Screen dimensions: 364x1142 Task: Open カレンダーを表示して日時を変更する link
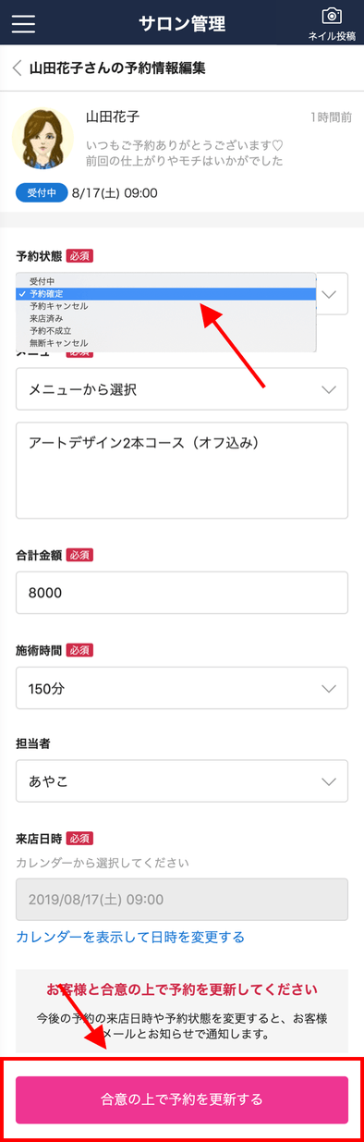[130, 938]
